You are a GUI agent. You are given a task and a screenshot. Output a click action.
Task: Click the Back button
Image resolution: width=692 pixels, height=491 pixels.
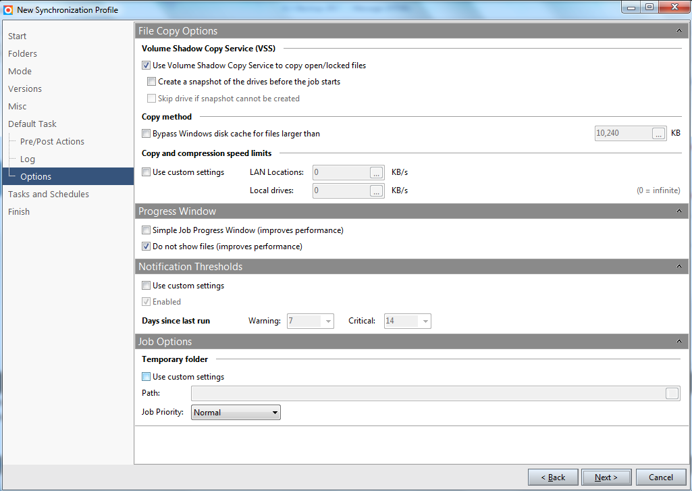coord(553,477)
